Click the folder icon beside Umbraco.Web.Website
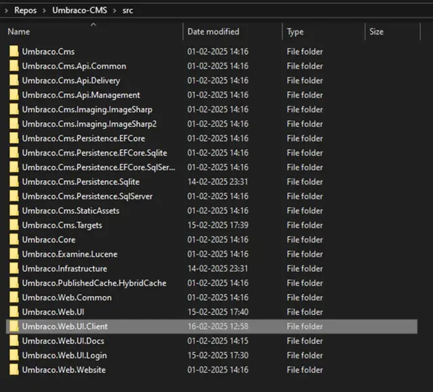This screenshot has width=433, height=392. 14,370
